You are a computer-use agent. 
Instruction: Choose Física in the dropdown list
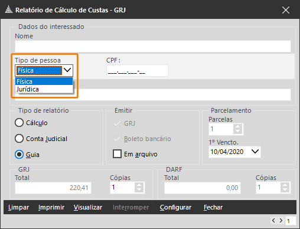tap(44, 81)
